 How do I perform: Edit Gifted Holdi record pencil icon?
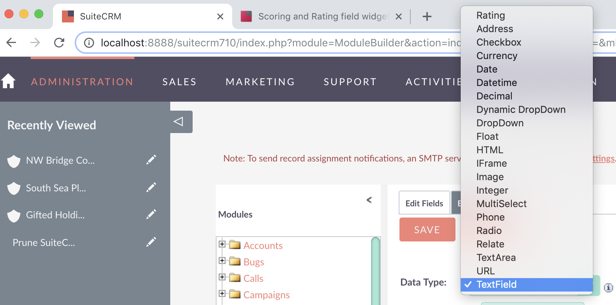pyautogui.click(x=151, y=215)
